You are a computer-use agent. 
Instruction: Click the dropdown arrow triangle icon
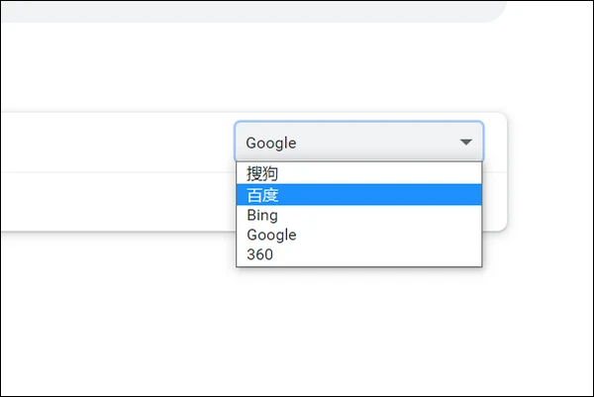[x=466, y=143]
